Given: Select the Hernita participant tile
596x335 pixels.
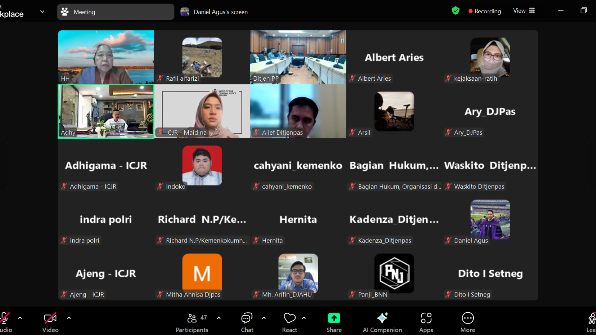Looking at the screenshot, I should [x=298, y=219].
